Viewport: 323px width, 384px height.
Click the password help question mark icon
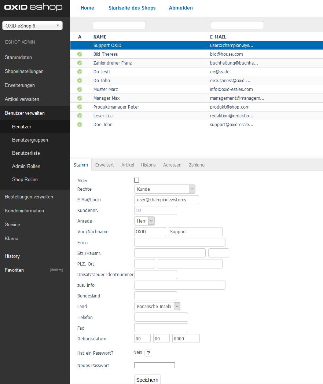click(x=148, y=353)
